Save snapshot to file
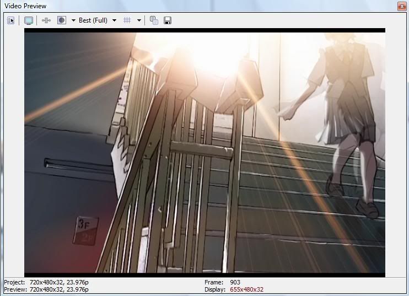Viewport: 409px width, 296px height. (168, 20)
